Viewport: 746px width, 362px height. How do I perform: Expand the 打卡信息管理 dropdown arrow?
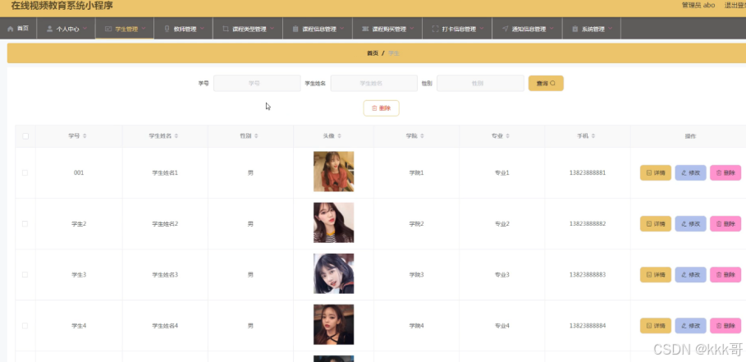point(482,29)
